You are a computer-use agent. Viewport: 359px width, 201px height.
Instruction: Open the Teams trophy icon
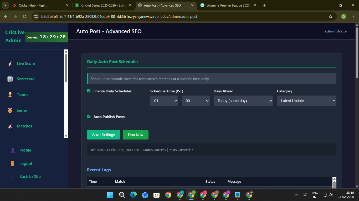point(10,95)
